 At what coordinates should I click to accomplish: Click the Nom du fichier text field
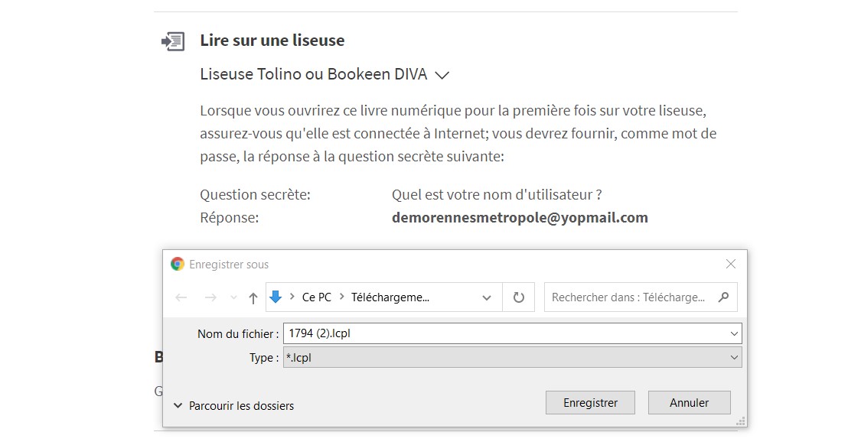tap(505, 334)
